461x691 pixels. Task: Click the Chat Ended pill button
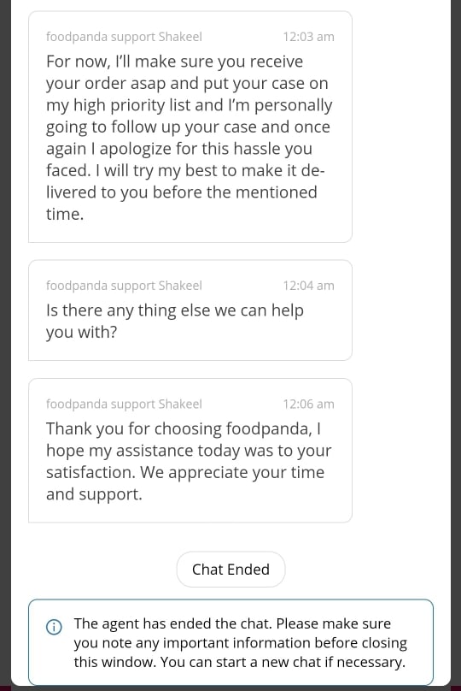coord(230,570)
